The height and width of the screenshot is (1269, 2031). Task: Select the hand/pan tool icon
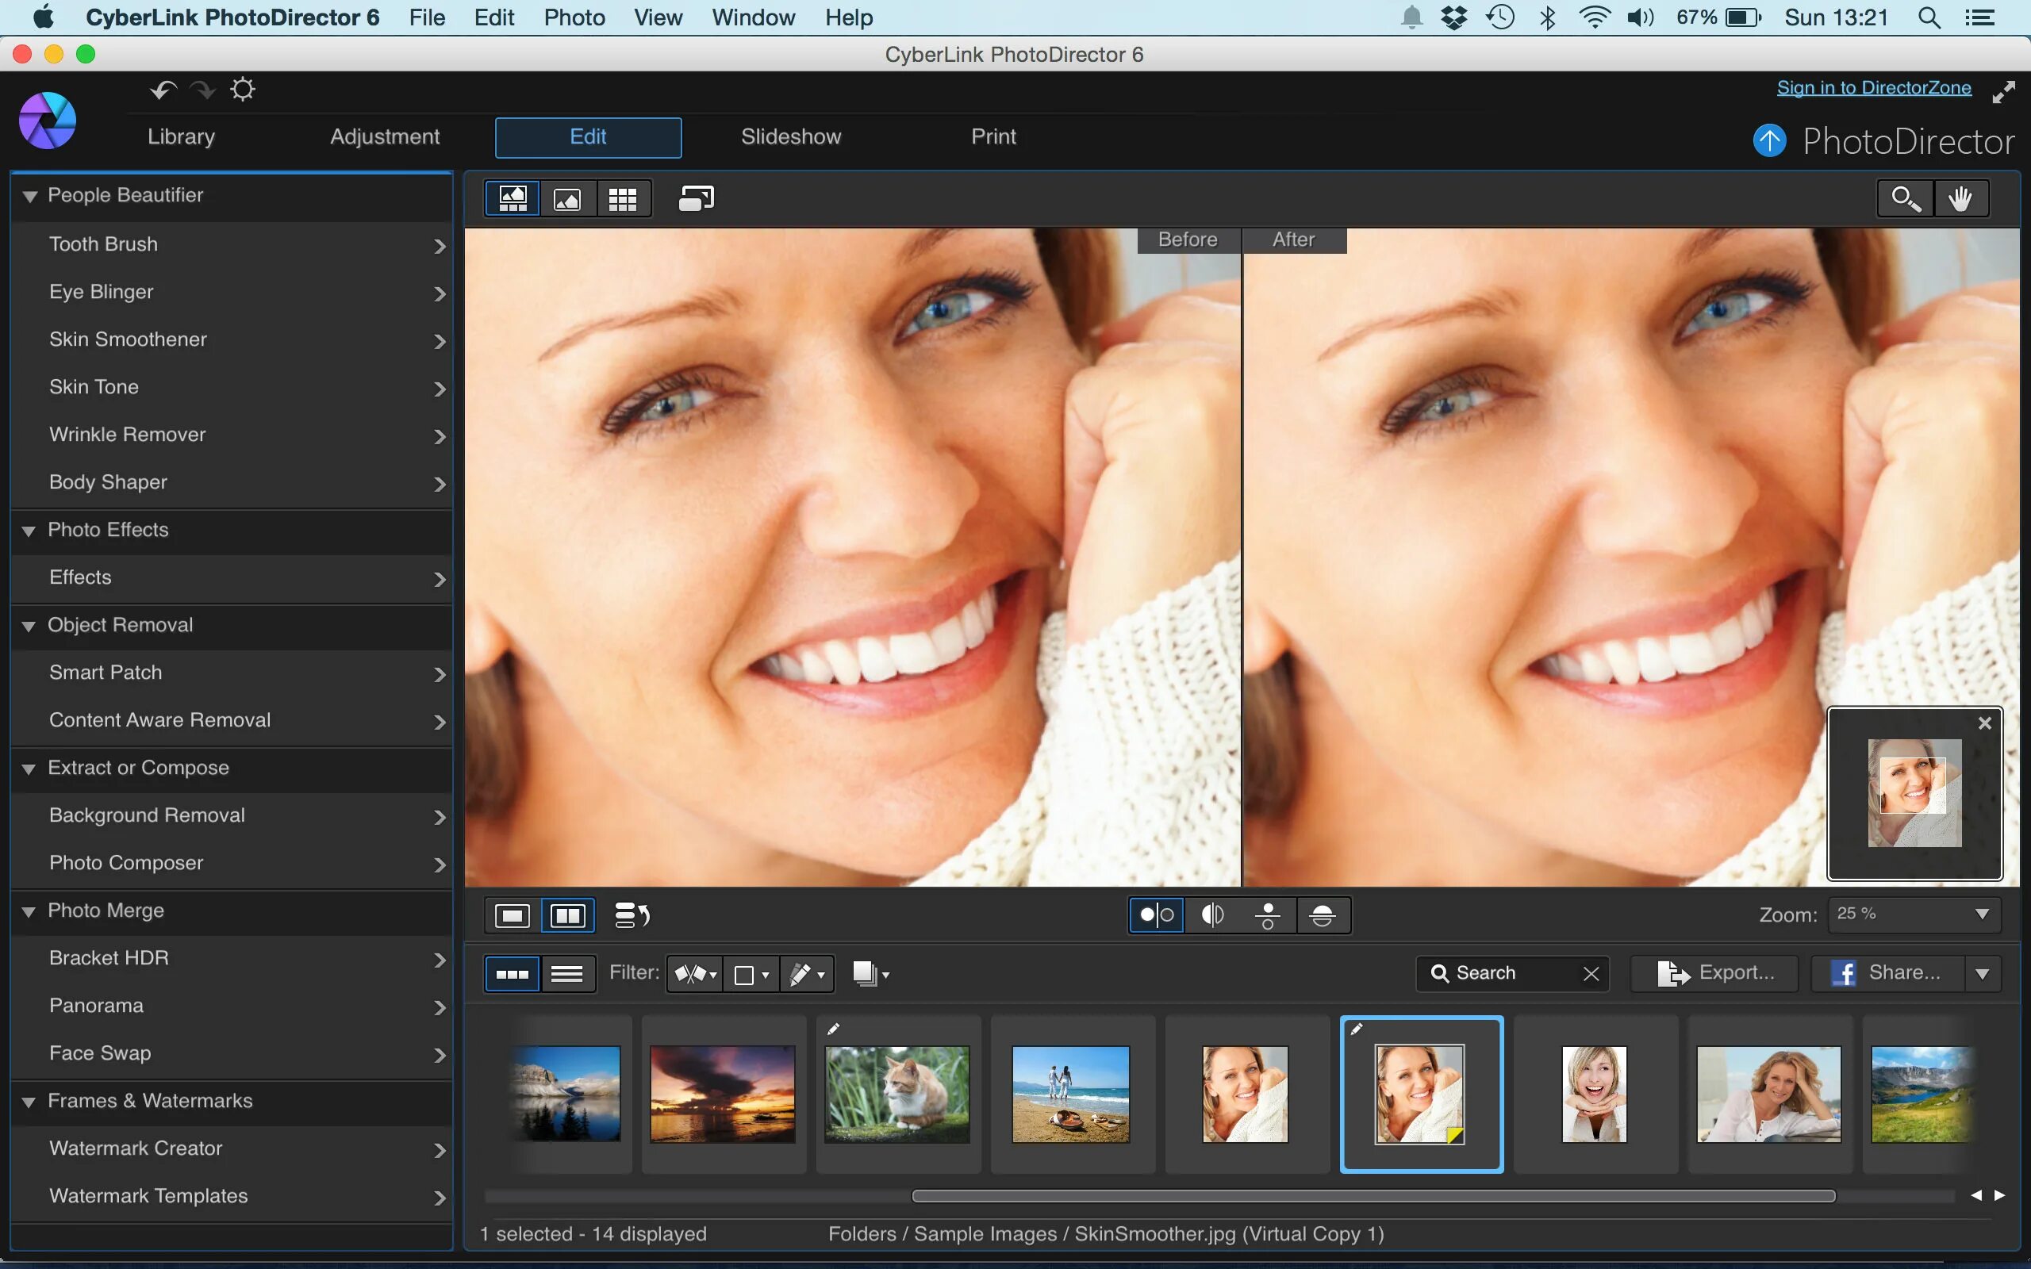point(1960,197)
